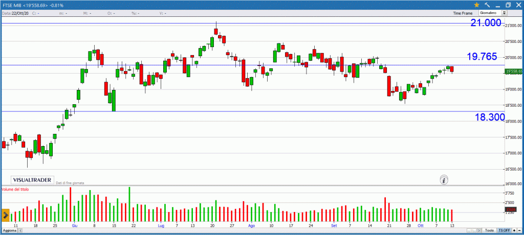
Task: Click the gold favorite star icon
Action: (x=476, y=5)
